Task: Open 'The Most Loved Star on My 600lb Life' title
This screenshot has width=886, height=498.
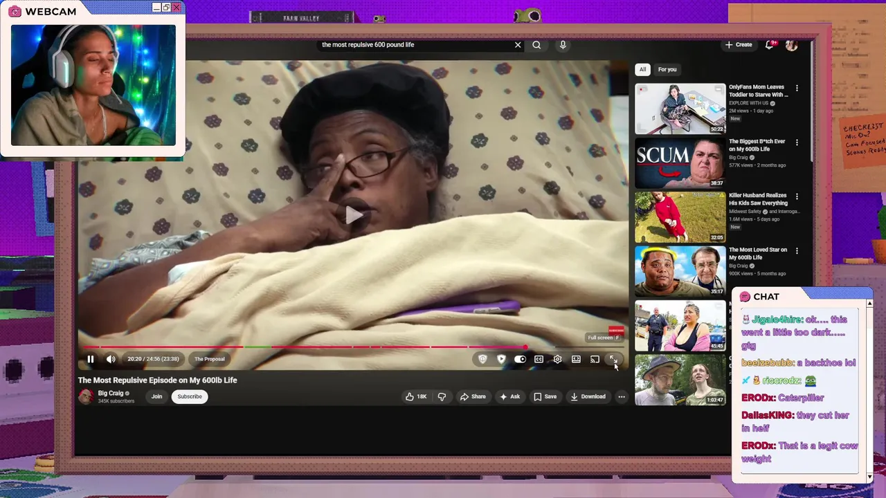Action: [758, 253]
